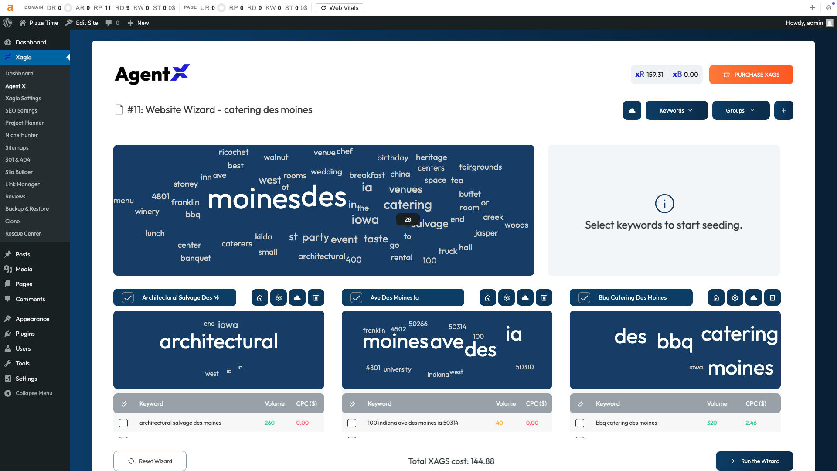Click home icon for Architectural Salvage group
The width and height of the screenshot is (837, 471).
[260, 298]
